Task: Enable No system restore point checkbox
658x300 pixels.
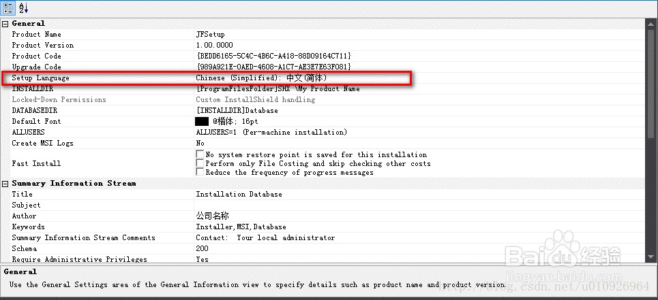Action: coord(200,154)
